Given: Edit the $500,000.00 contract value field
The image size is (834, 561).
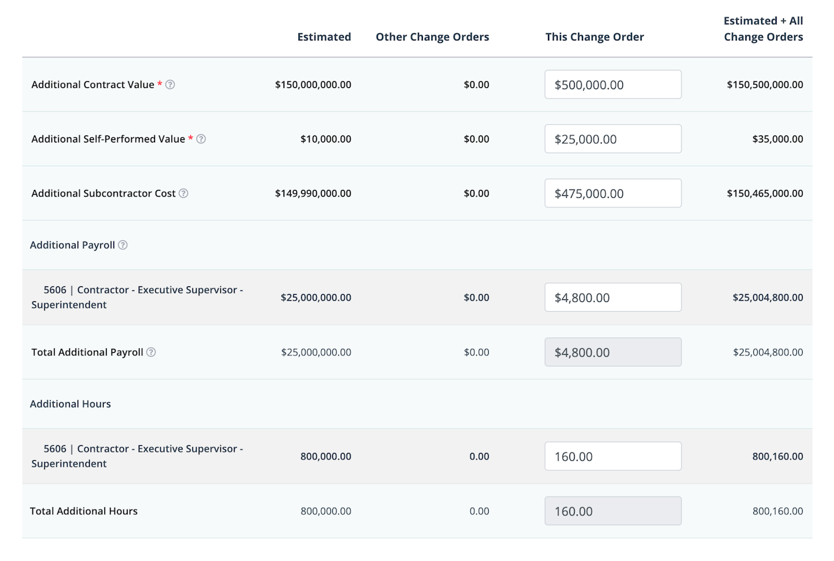Looking at the screenshot, I should click(612, 85).
